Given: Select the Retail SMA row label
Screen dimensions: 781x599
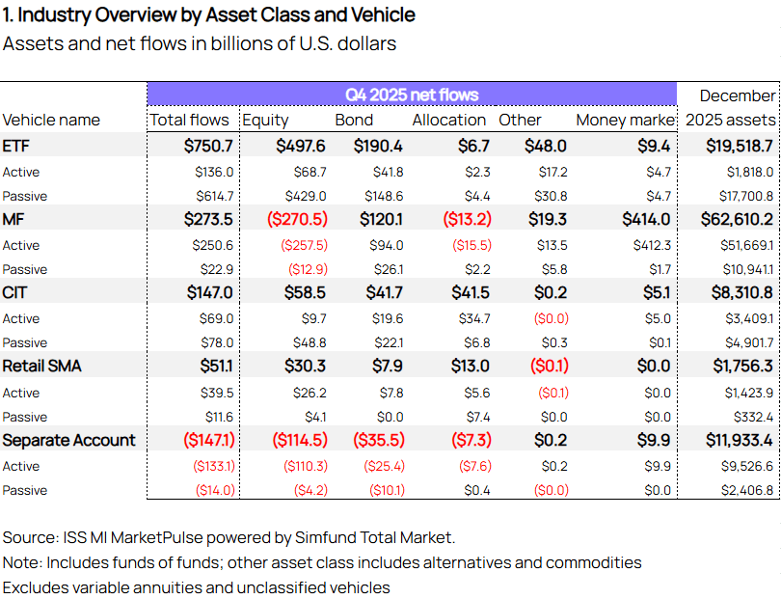Looking at the screenshot, I should 41,367.
